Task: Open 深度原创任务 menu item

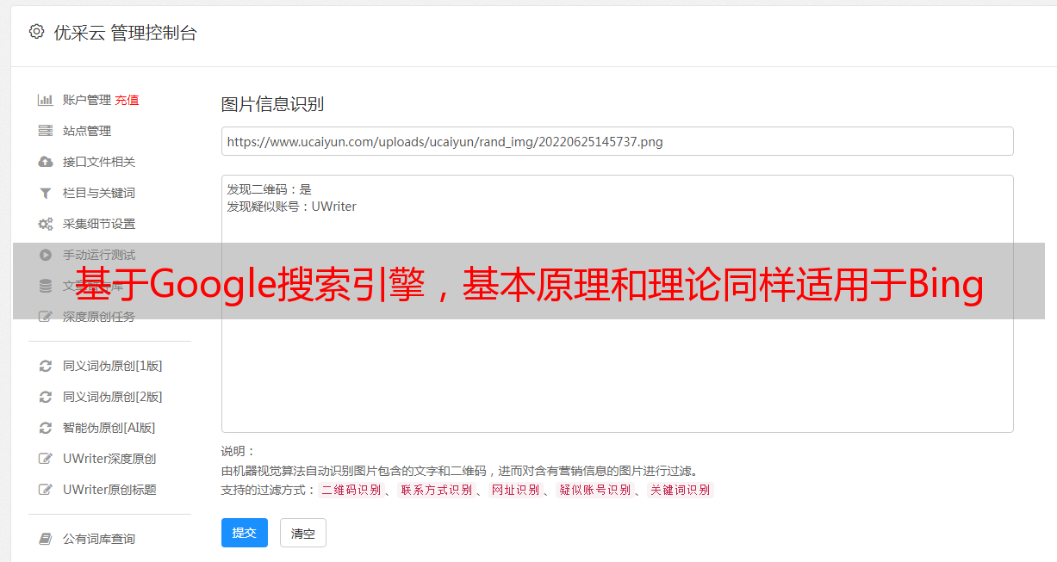Action: [99, 317]
